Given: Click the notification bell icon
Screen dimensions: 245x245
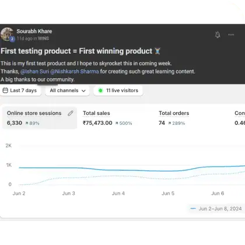Looking at the screenshot, I should click(x=218, y=35).
